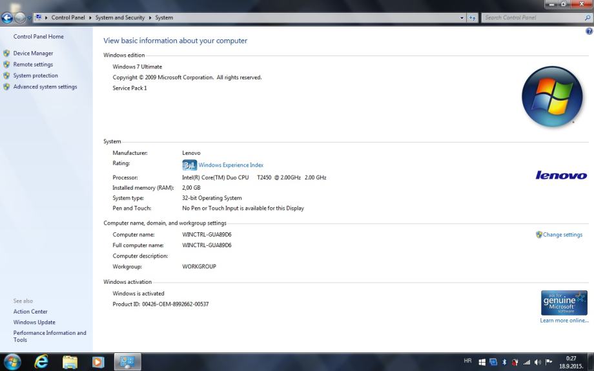
Task: Click the Windows logo image
Action: pyautogui.click(x=552, y=97)
